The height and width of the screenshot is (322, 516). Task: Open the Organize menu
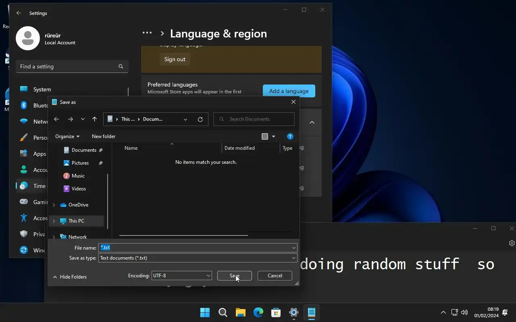(67, 136)
